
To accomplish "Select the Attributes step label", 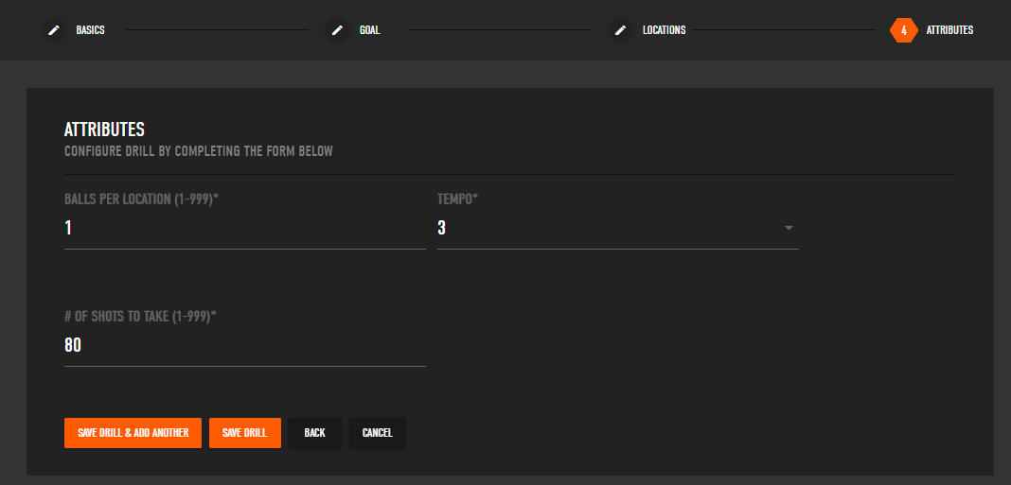I will (949, 30).
